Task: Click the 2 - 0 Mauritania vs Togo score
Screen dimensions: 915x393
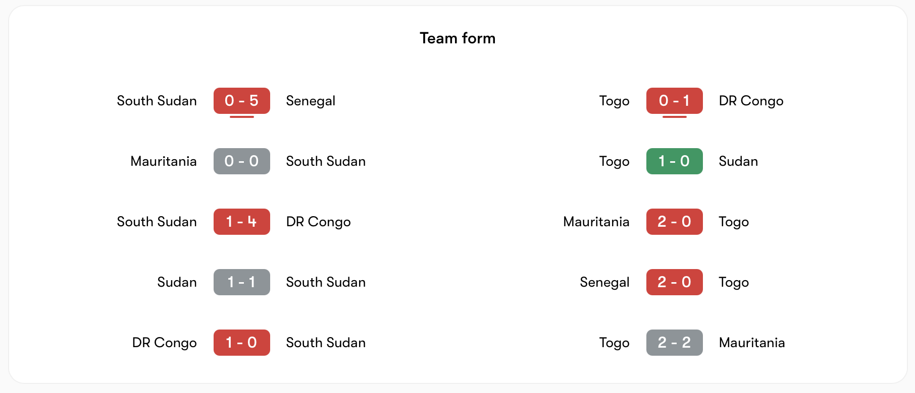Action: point(674,222)
